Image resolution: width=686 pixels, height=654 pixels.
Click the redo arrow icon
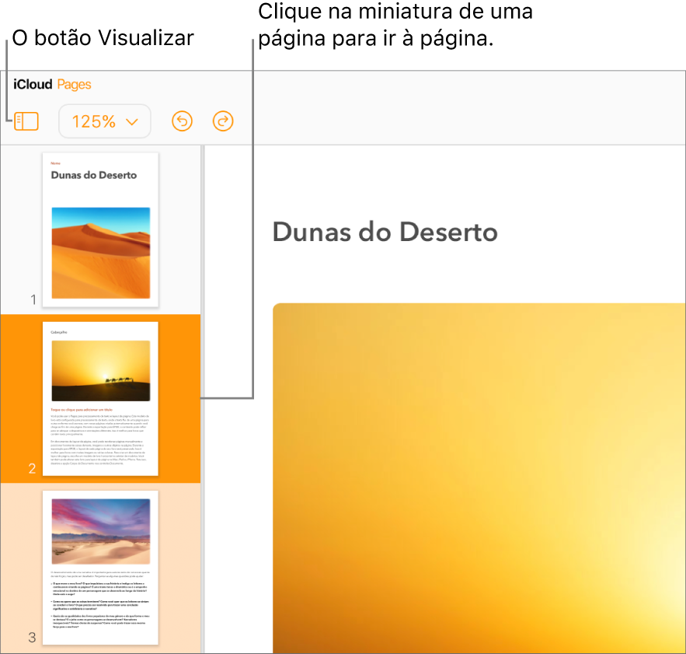point(223,121)
